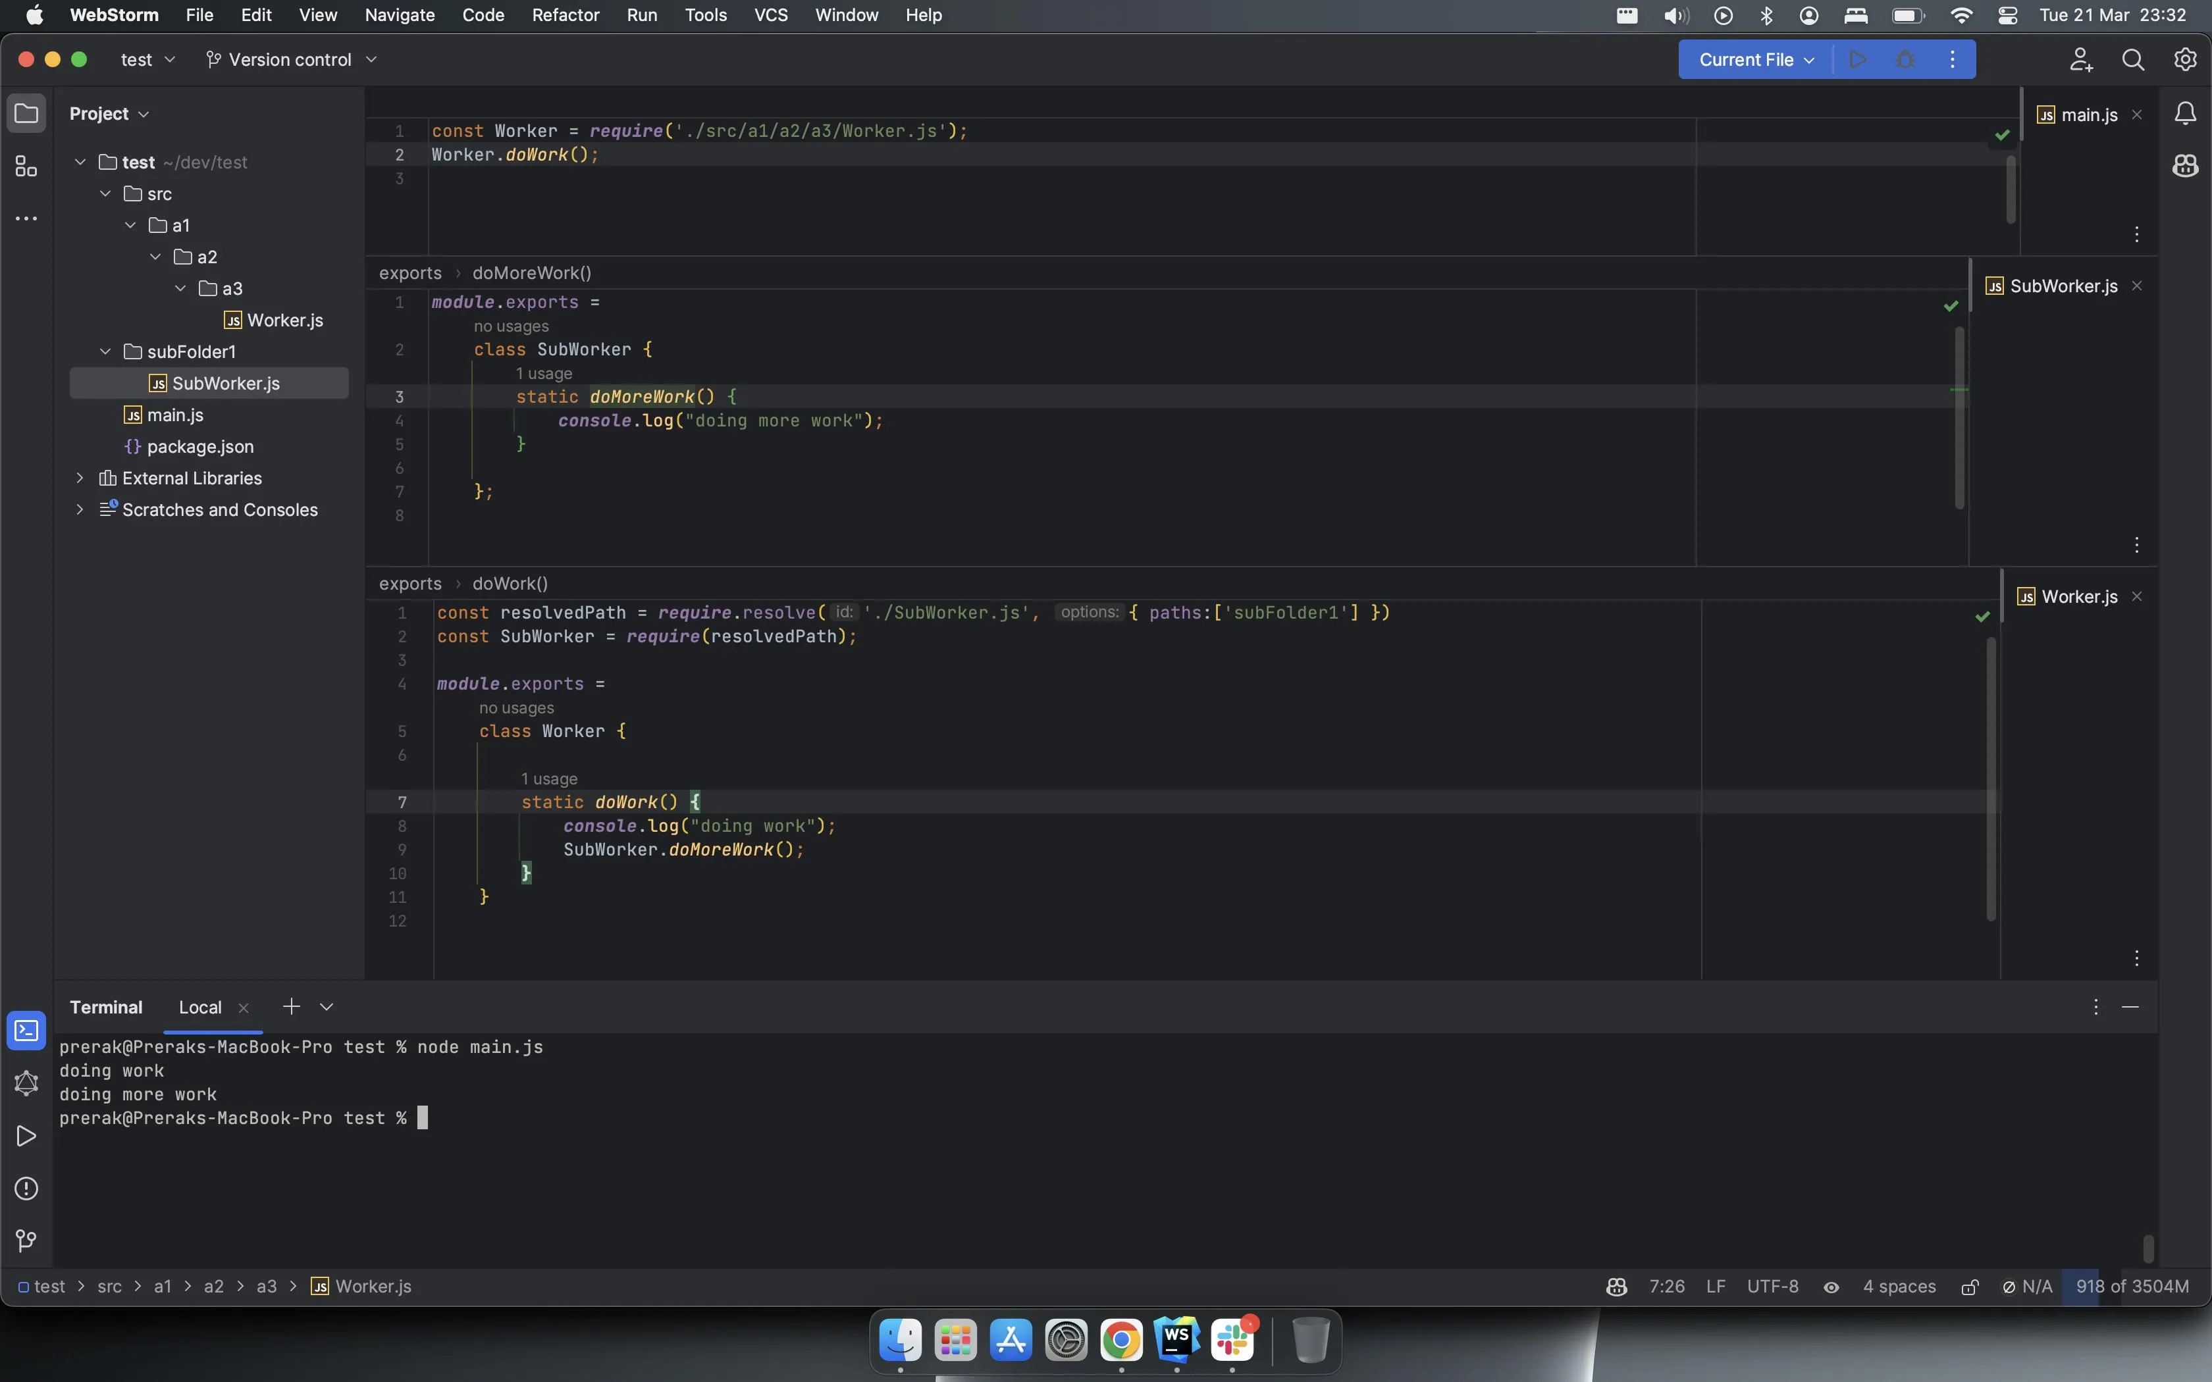Image resolution: width=2212 pixels, height=1382 pixels.
Task: Expand the External Libraries node
Action: coord(80,478)
